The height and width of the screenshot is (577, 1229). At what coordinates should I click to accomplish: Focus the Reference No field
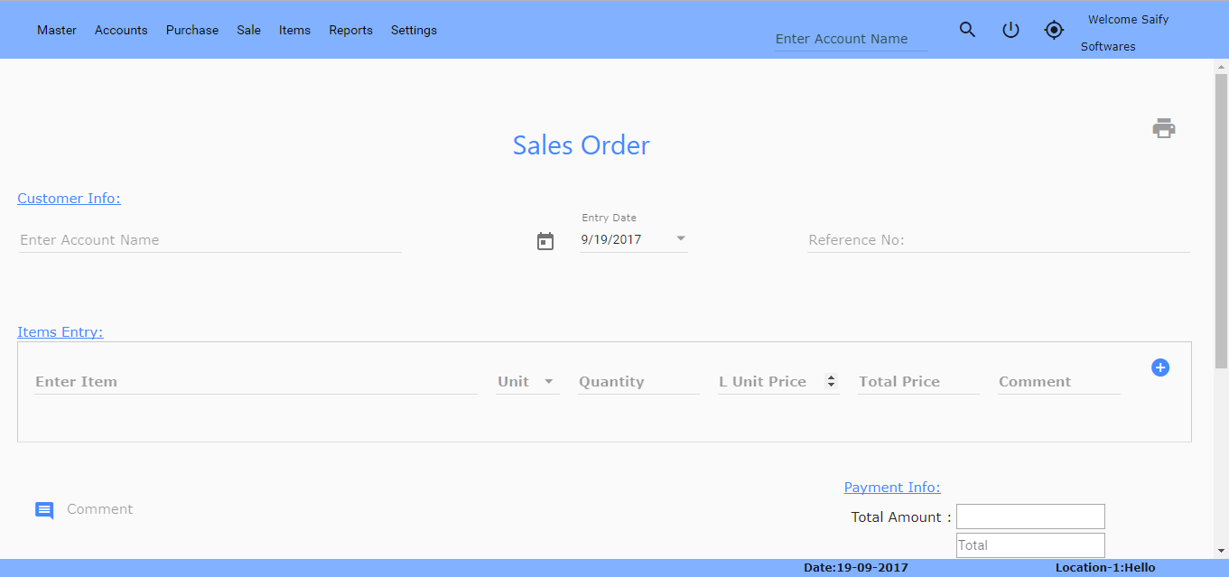point(998,240)
